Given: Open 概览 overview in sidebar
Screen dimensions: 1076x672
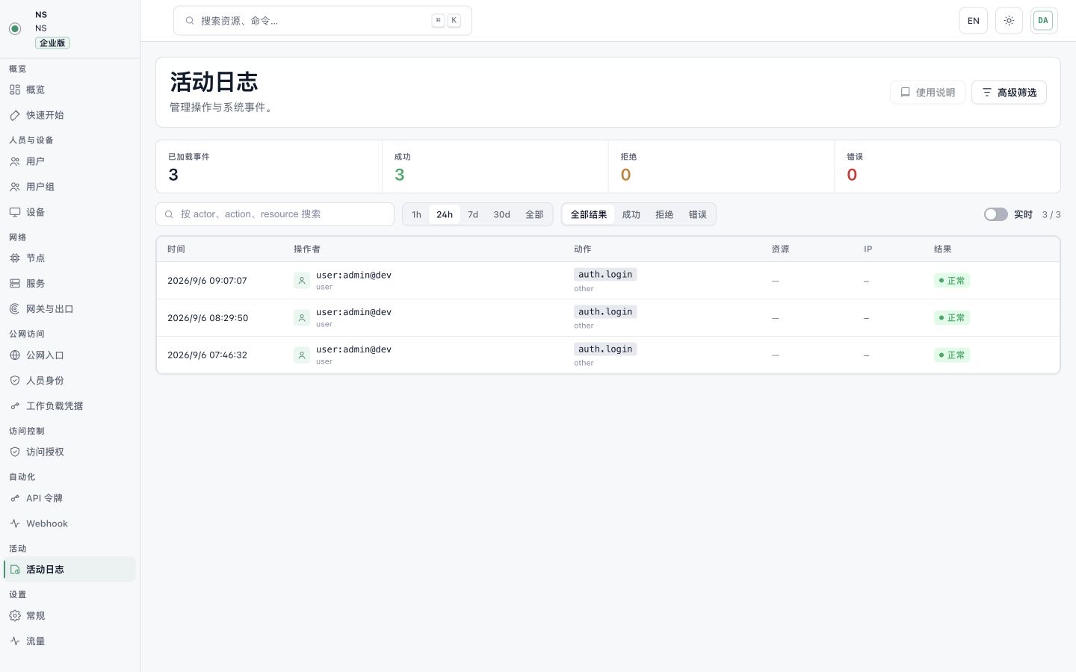Looking at the screenshot, I should pyautogui.click(x=69, y=90).
